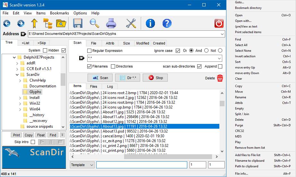Choose Invert selection from context menu
The width and height of the screenshot is (296, 177).
click(245, 56)
